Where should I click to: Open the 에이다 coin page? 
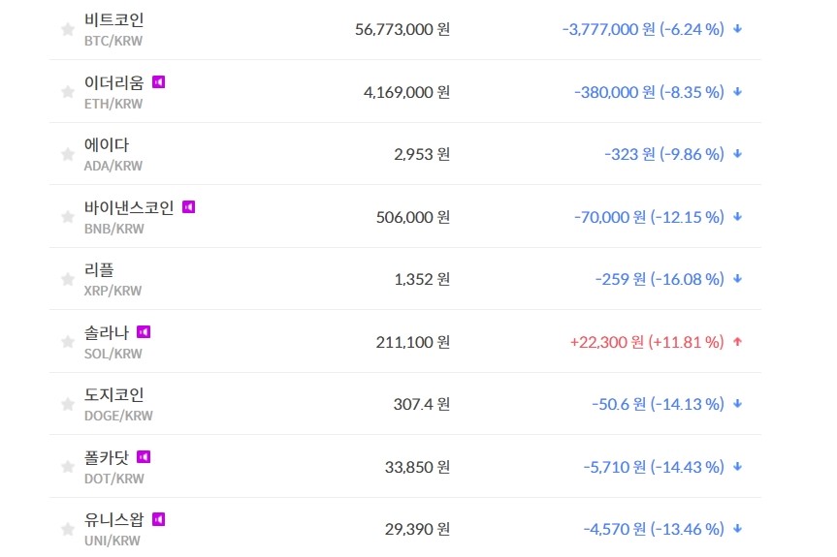pos(107,145)
